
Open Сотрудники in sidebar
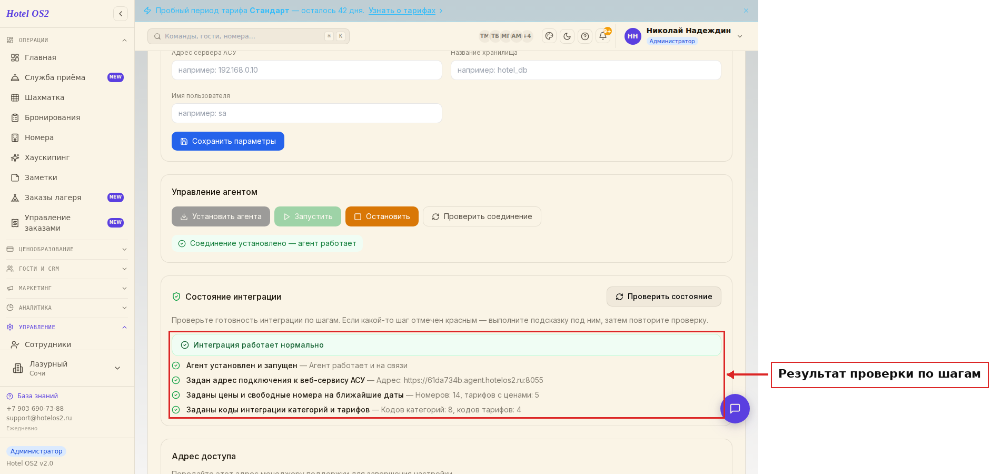(x=67, y=344)
